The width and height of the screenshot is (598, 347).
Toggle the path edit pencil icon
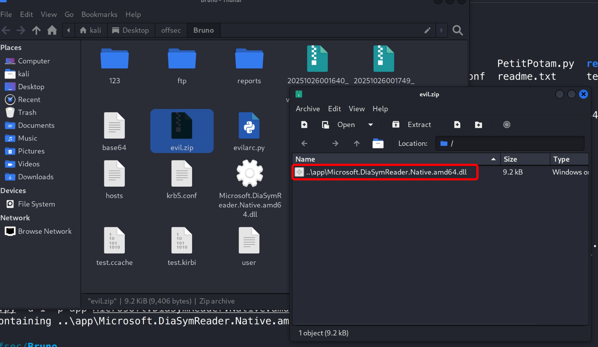click(427, 30)
